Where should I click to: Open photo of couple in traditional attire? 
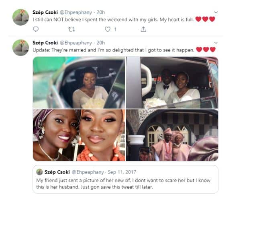click(x=172, y=135)
